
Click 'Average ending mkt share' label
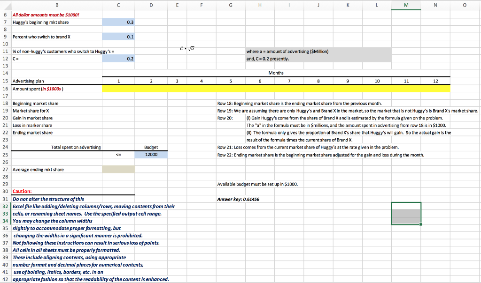(x=38, y=170)
